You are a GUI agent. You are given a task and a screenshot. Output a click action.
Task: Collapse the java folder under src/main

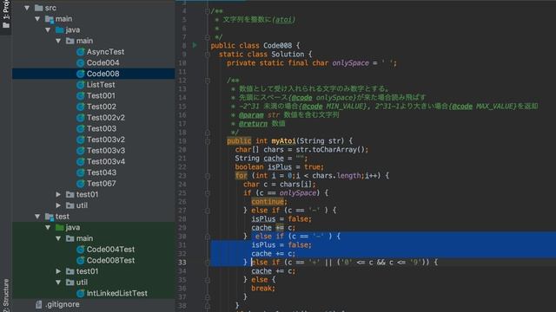tap(48, 29)
